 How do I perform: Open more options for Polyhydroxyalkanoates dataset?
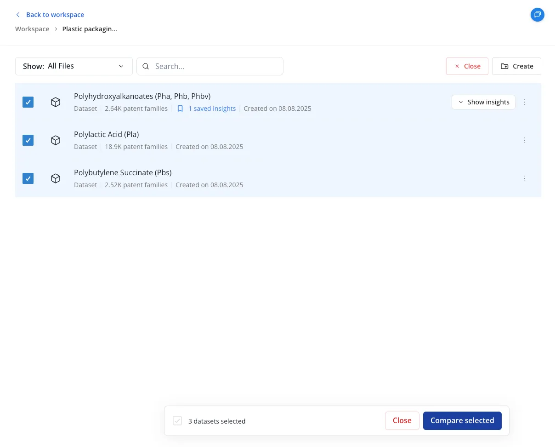pos(525,102)
